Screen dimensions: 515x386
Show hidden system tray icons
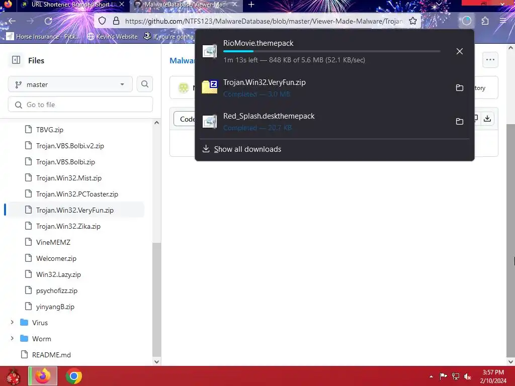coord(431,376)
